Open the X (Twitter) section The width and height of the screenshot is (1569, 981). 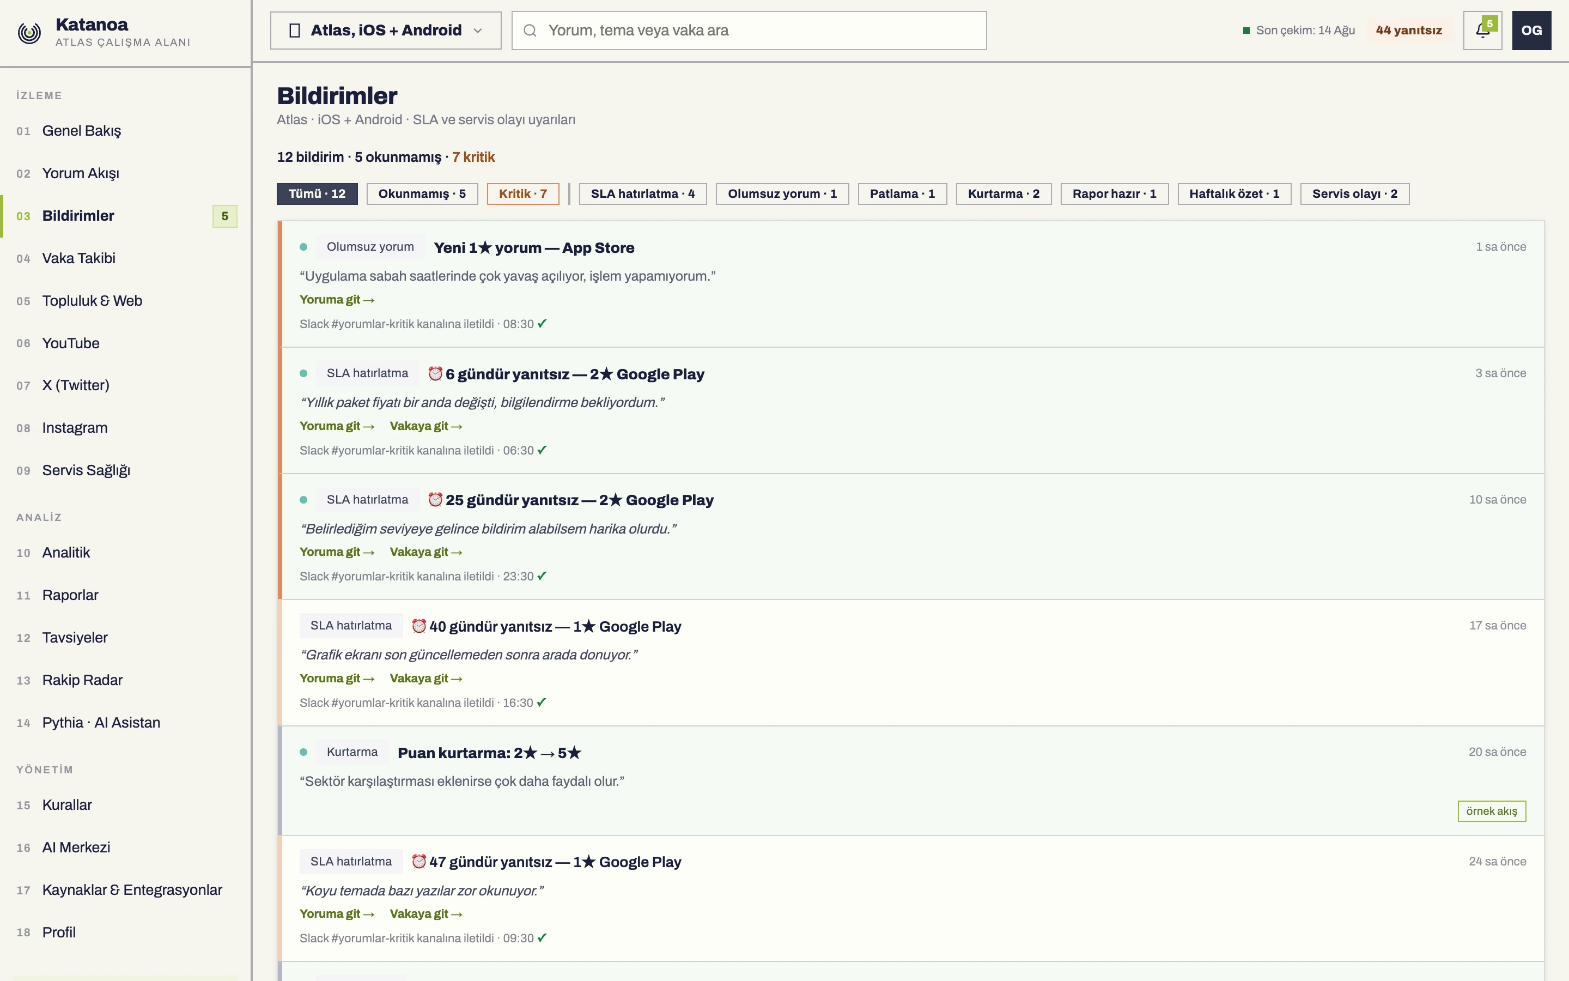pyautogui.click(x=126, y=385)
